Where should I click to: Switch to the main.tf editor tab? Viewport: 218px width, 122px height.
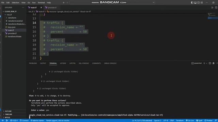click(33, 7)
